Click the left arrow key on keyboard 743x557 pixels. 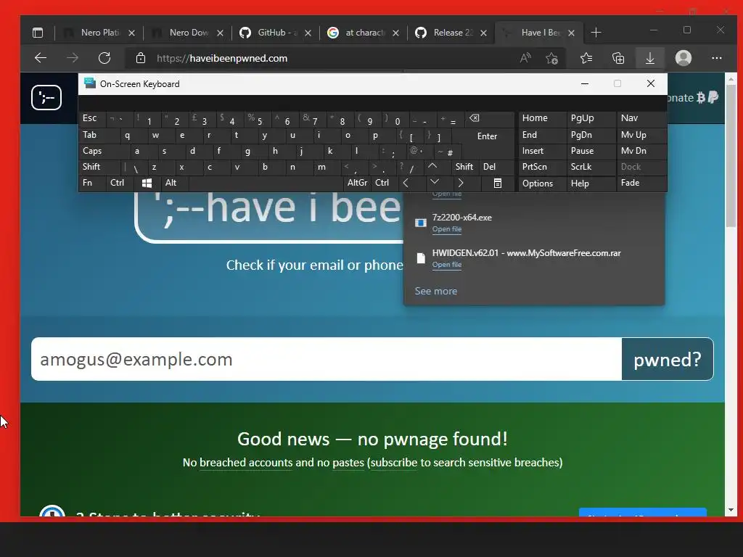click(x=406, y=183)
